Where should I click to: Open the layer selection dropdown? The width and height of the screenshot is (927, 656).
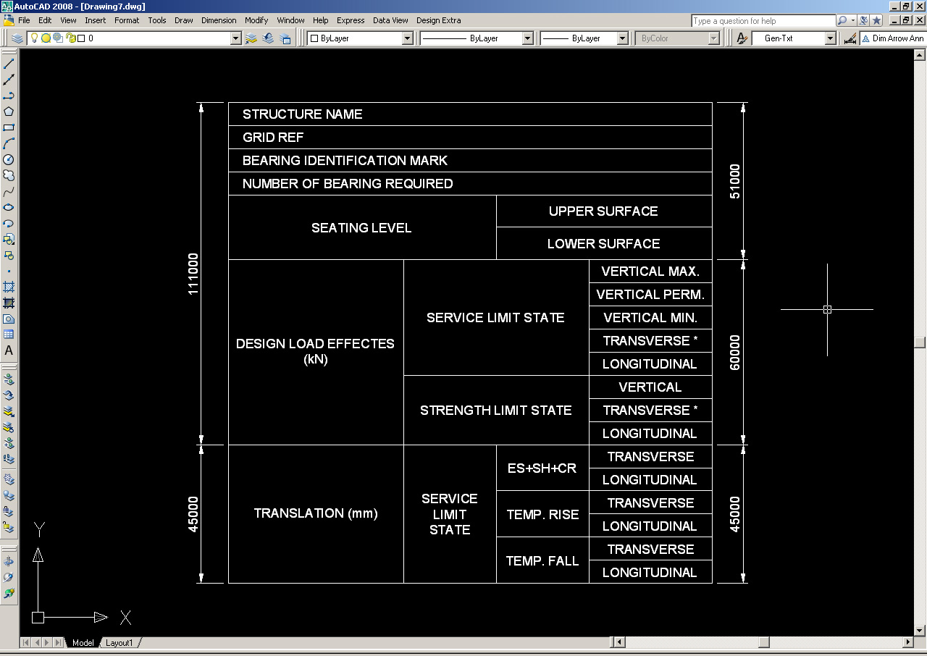pyautogui.click(x=236, y=38)
